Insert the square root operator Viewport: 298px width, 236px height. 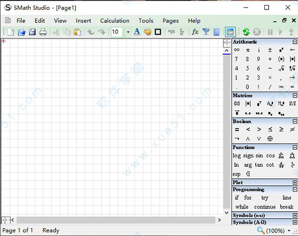(x=281, y=68)
